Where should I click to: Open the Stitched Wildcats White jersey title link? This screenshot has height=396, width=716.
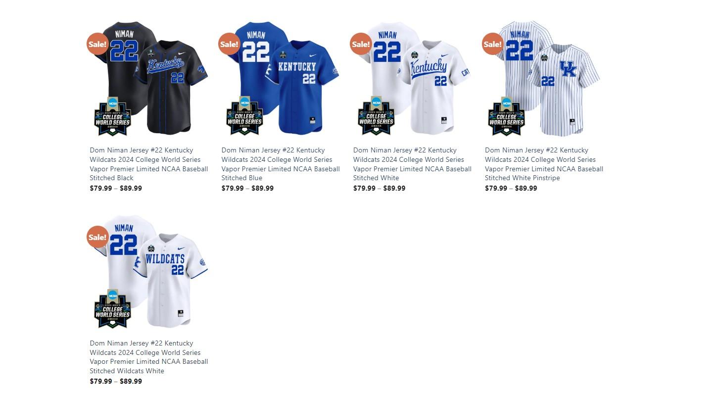[149, 357]
